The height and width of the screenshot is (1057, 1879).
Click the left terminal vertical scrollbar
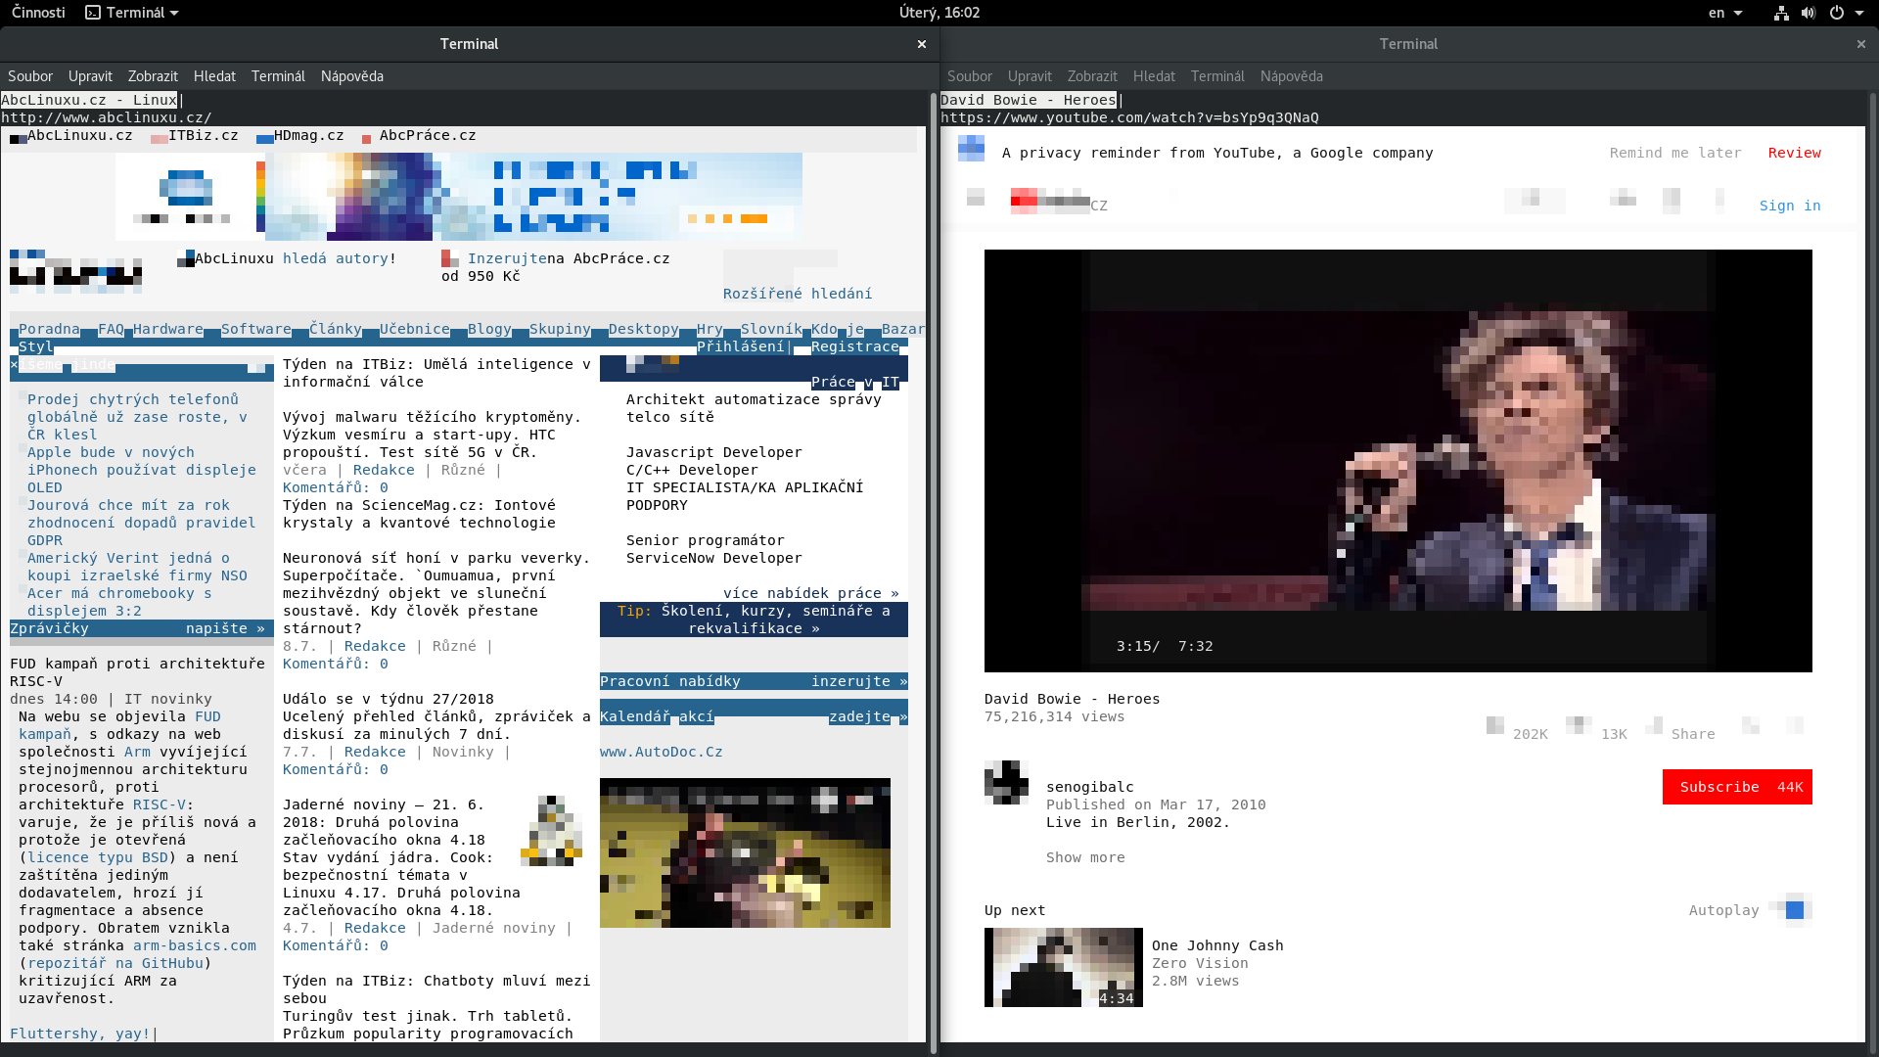coord(933,573)
